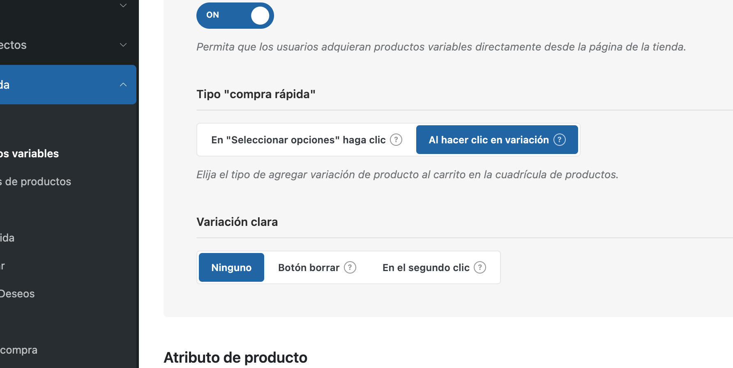Screen dimensions: 733x368
Task: Choose Ninguno for Variación clara
Action: pyautogui.click(x=231, y=267)
